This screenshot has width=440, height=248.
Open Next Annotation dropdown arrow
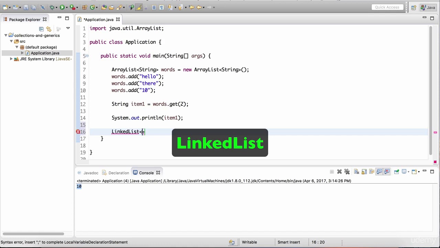(x=175, y=7)
